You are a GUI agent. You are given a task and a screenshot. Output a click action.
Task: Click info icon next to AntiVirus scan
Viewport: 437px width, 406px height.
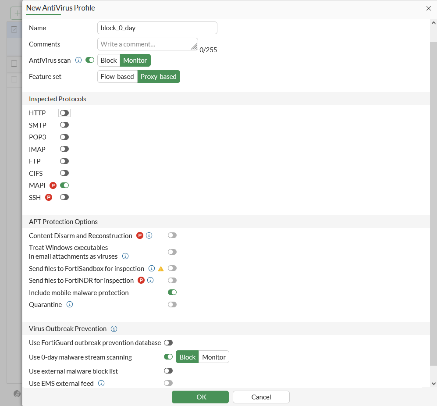[78, 60]
